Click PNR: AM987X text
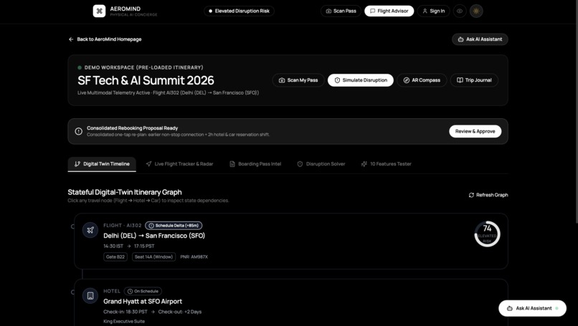The height and width of the screenshot is (326, 578). (194, 257)
